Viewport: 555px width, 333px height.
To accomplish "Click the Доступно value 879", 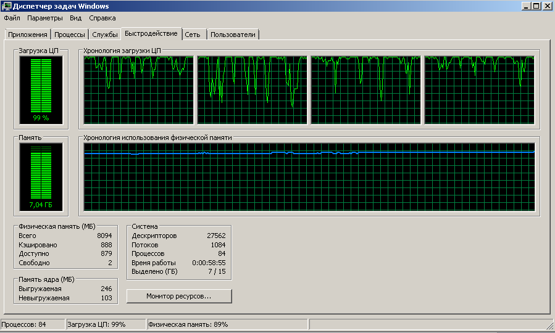I will [x=106, y=254].
